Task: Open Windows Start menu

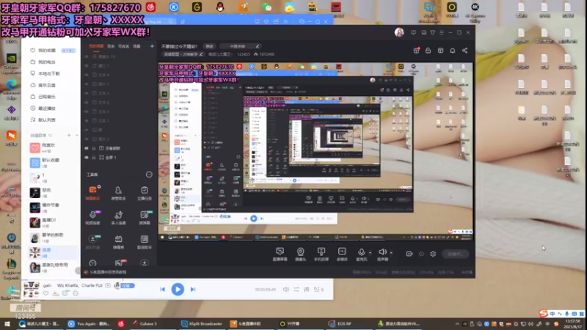Action: point(7,323)
